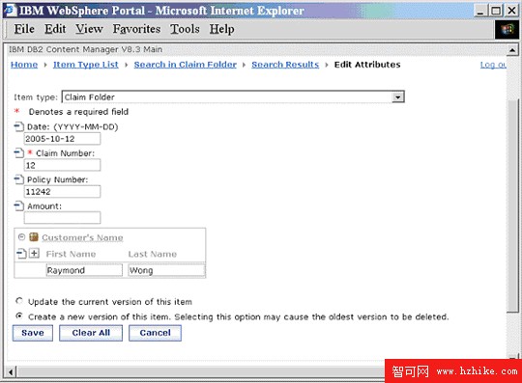Click the history icon beside Date field
Image resolution: width=522 pixels, height=383 pixels.
click(19, 126)
